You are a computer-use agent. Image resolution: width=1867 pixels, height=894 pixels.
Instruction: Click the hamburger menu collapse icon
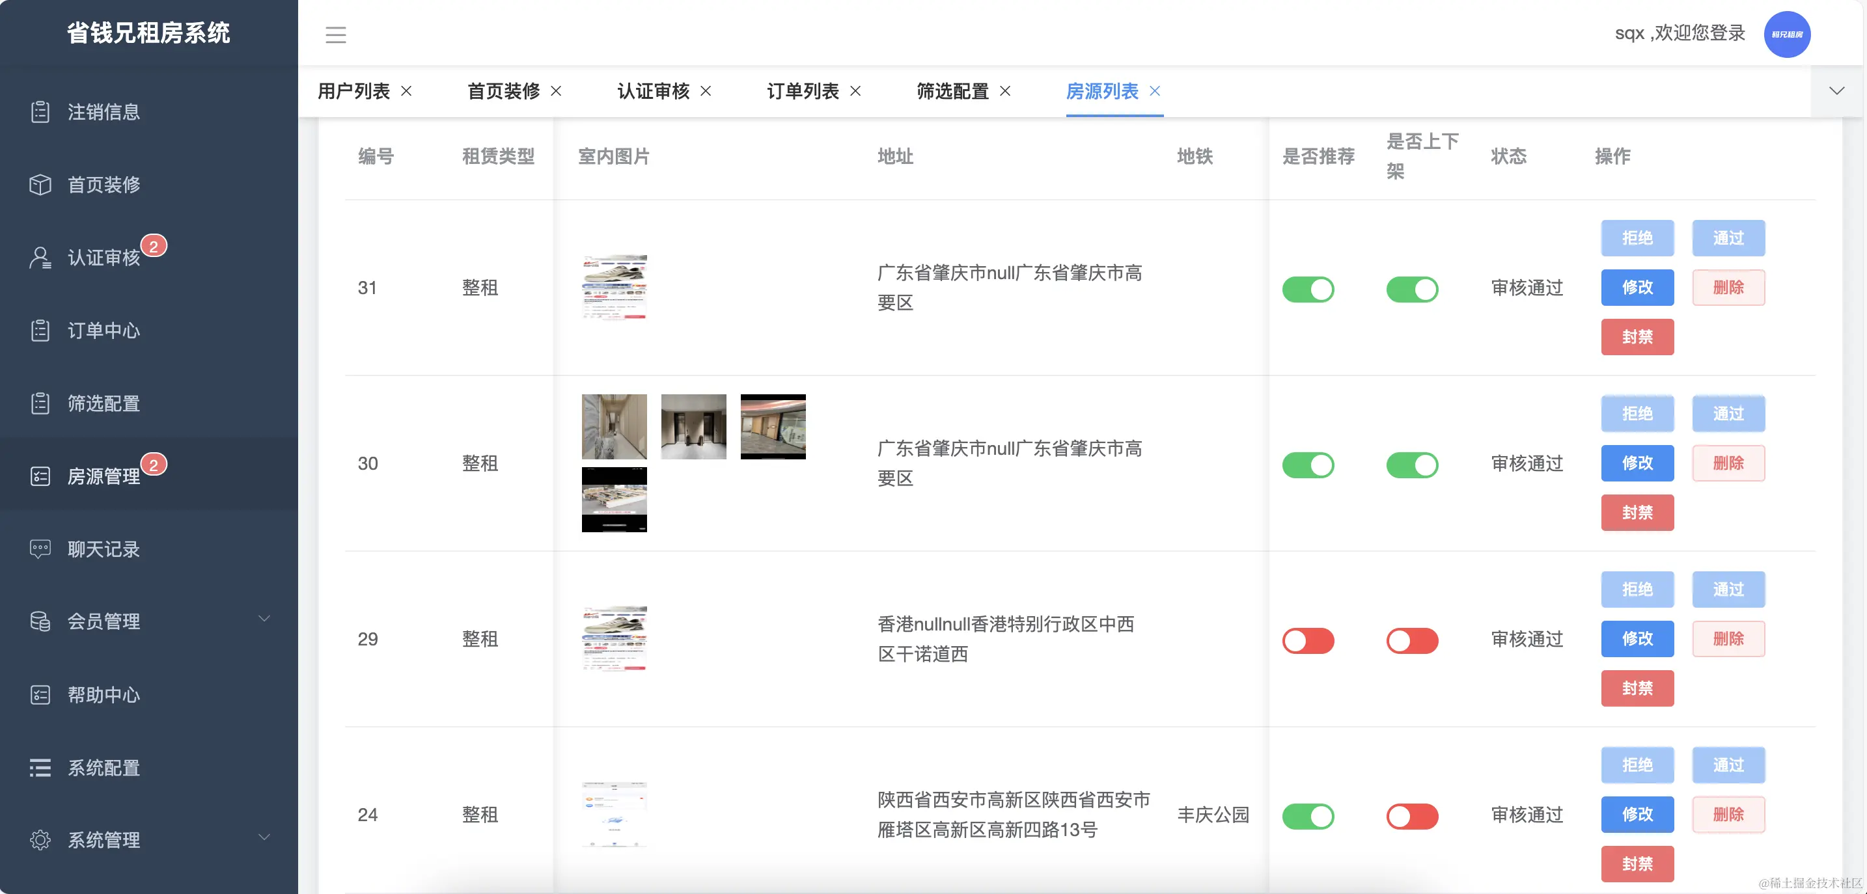(x=335, y=34)
